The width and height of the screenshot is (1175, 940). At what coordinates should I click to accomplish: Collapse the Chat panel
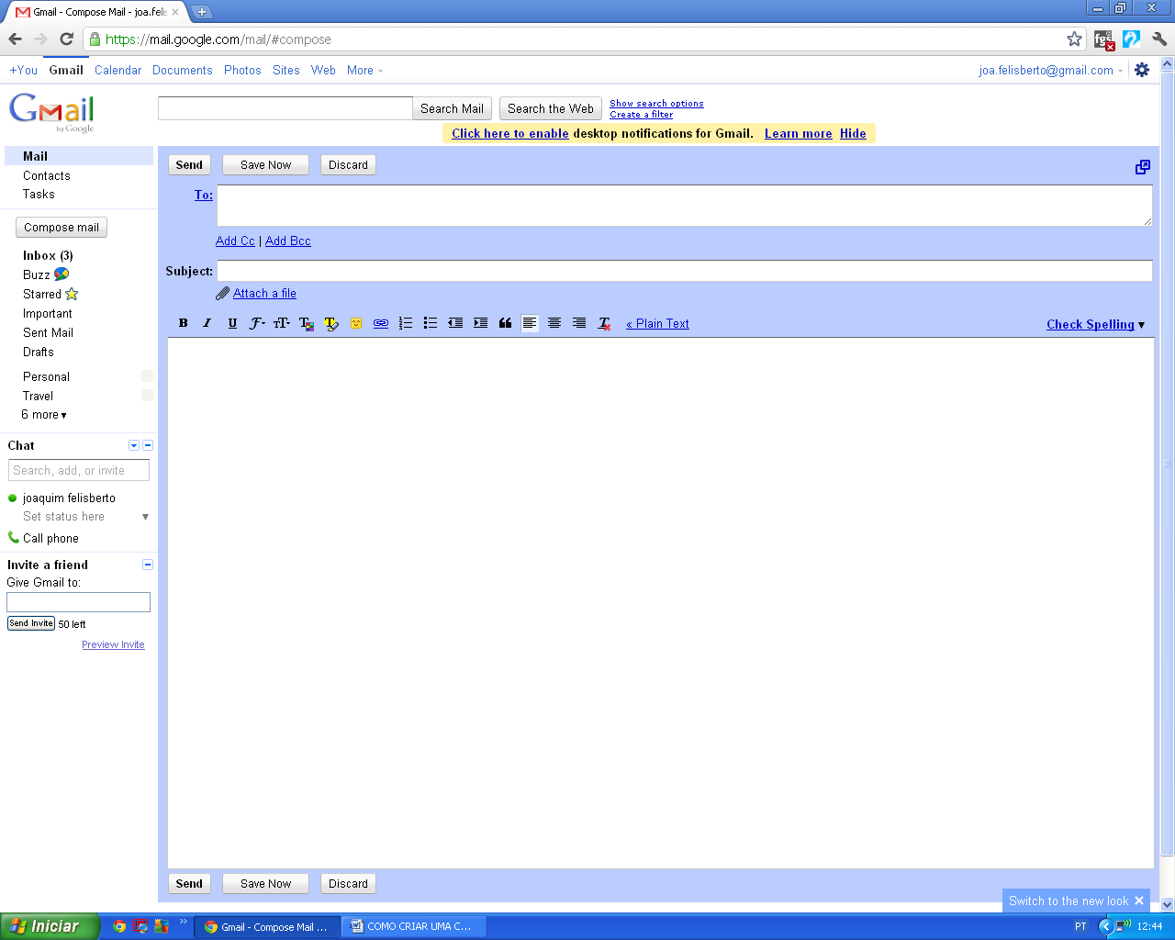pyautogui.click(x=148, y=445)
